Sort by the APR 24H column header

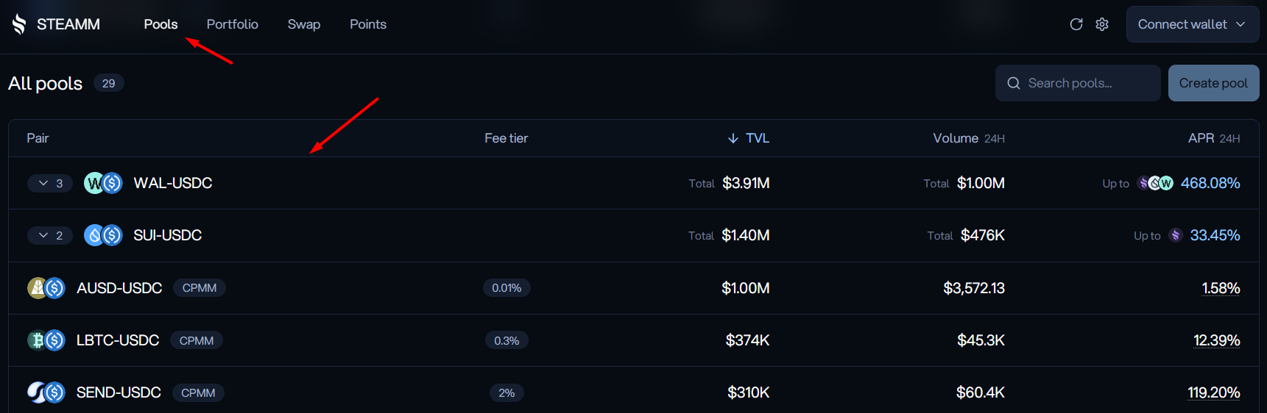pos(1214,138)
